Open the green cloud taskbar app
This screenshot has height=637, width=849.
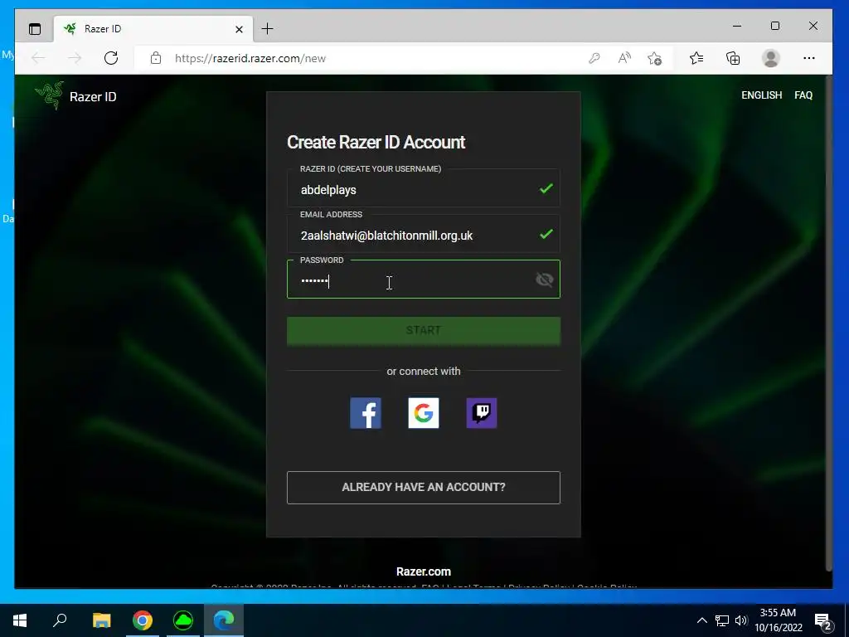pos(183,620)
